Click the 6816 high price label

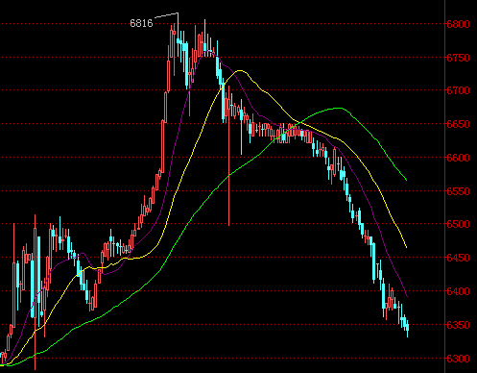(141, 23)
